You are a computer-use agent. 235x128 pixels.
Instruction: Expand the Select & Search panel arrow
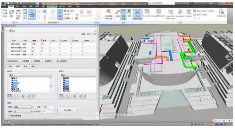tap(59, 23)
